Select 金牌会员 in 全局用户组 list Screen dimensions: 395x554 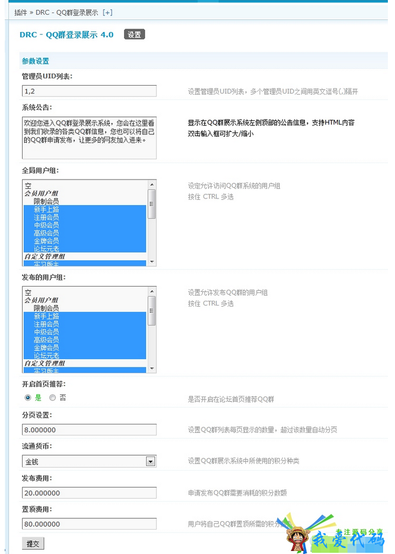point(85,241)
